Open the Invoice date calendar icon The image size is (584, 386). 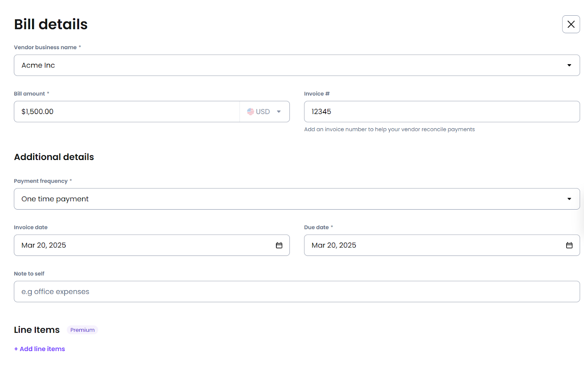pyautogui.click(x=279, y=245)
